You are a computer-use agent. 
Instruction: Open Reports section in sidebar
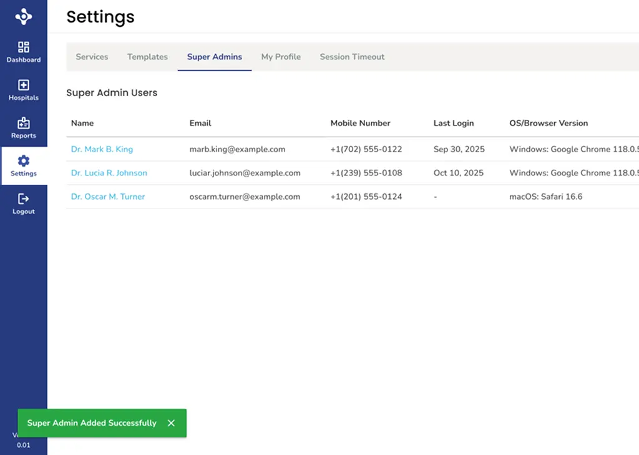(24, 127)
